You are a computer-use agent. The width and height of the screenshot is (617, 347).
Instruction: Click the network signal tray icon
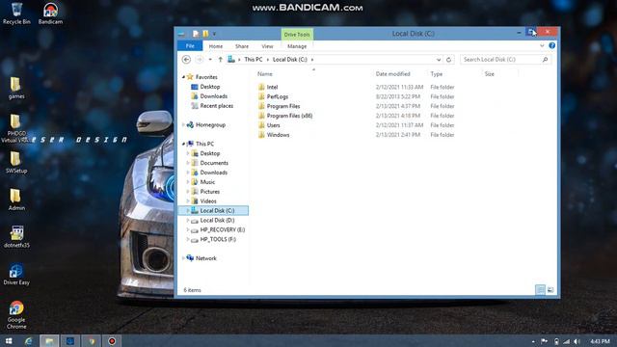coord(566,341)
